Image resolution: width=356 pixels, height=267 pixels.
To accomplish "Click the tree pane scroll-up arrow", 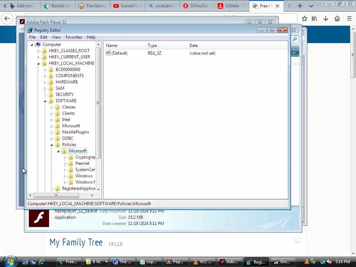I will 98,44.
